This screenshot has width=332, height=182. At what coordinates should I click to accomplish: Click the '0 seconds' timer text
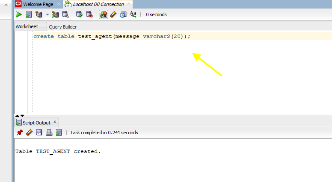(156, 14)
